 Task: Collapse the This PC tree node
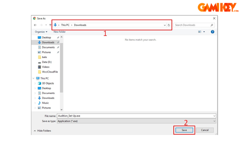[x=33, y=78]
